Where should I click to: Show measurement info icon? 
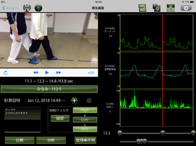pyautogui.click(x=89, y=101)
